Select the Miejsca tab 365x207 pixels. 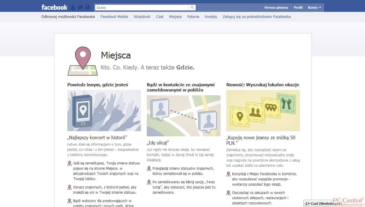point(175,17)
